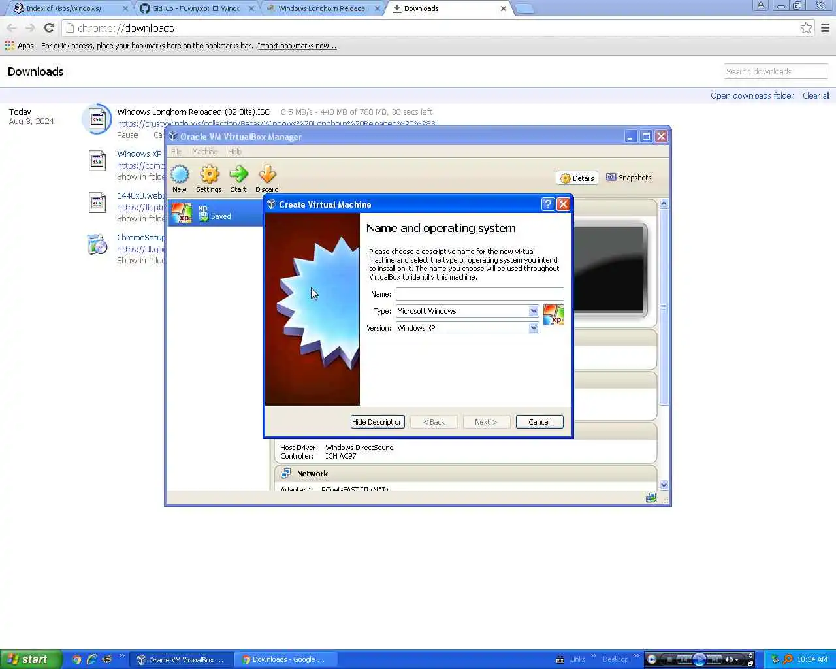This screenshot has width=836, height=669.
Task: Click the magnifier icon in system tray
Action: [788, 659]
